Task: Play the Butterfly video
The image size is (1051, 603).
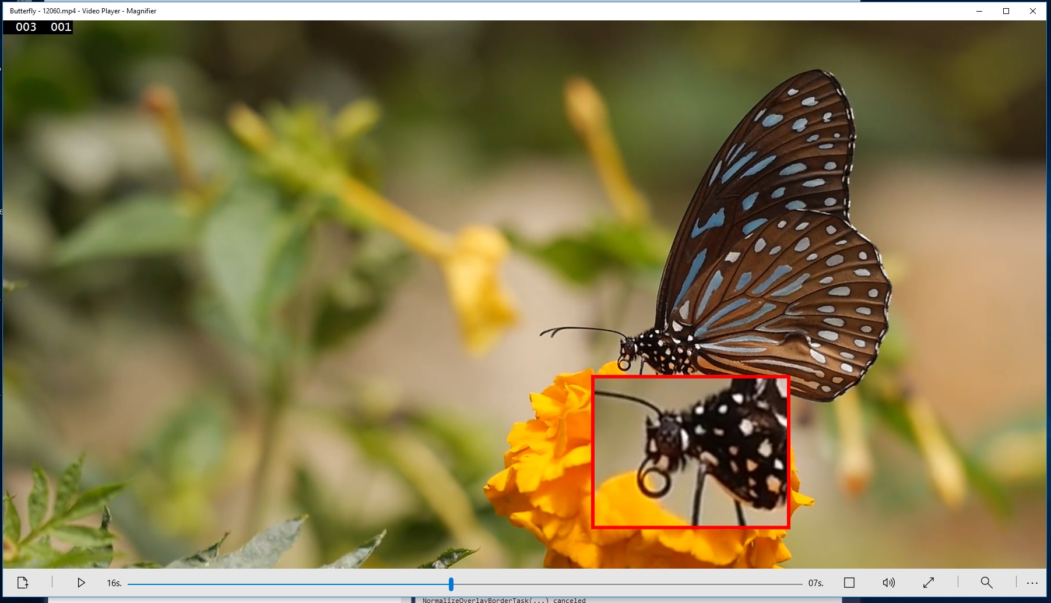Action: click(x=80, y=582)
